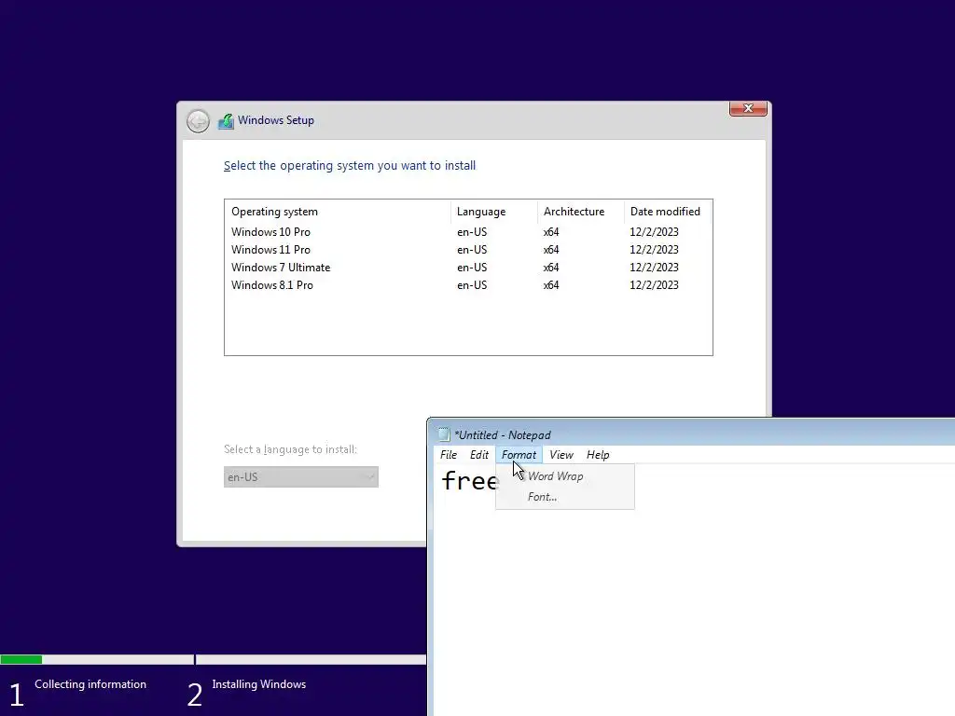The height and width of the screenshot is (716, 955).
Task: Click the green setup progress bar
Action: click(x=21, y=659)
